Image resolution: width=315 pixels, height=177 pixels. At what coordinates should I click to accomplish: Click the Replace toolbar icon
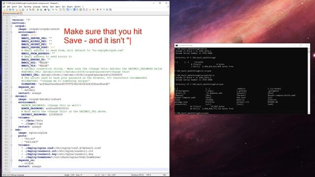(48, 9)
